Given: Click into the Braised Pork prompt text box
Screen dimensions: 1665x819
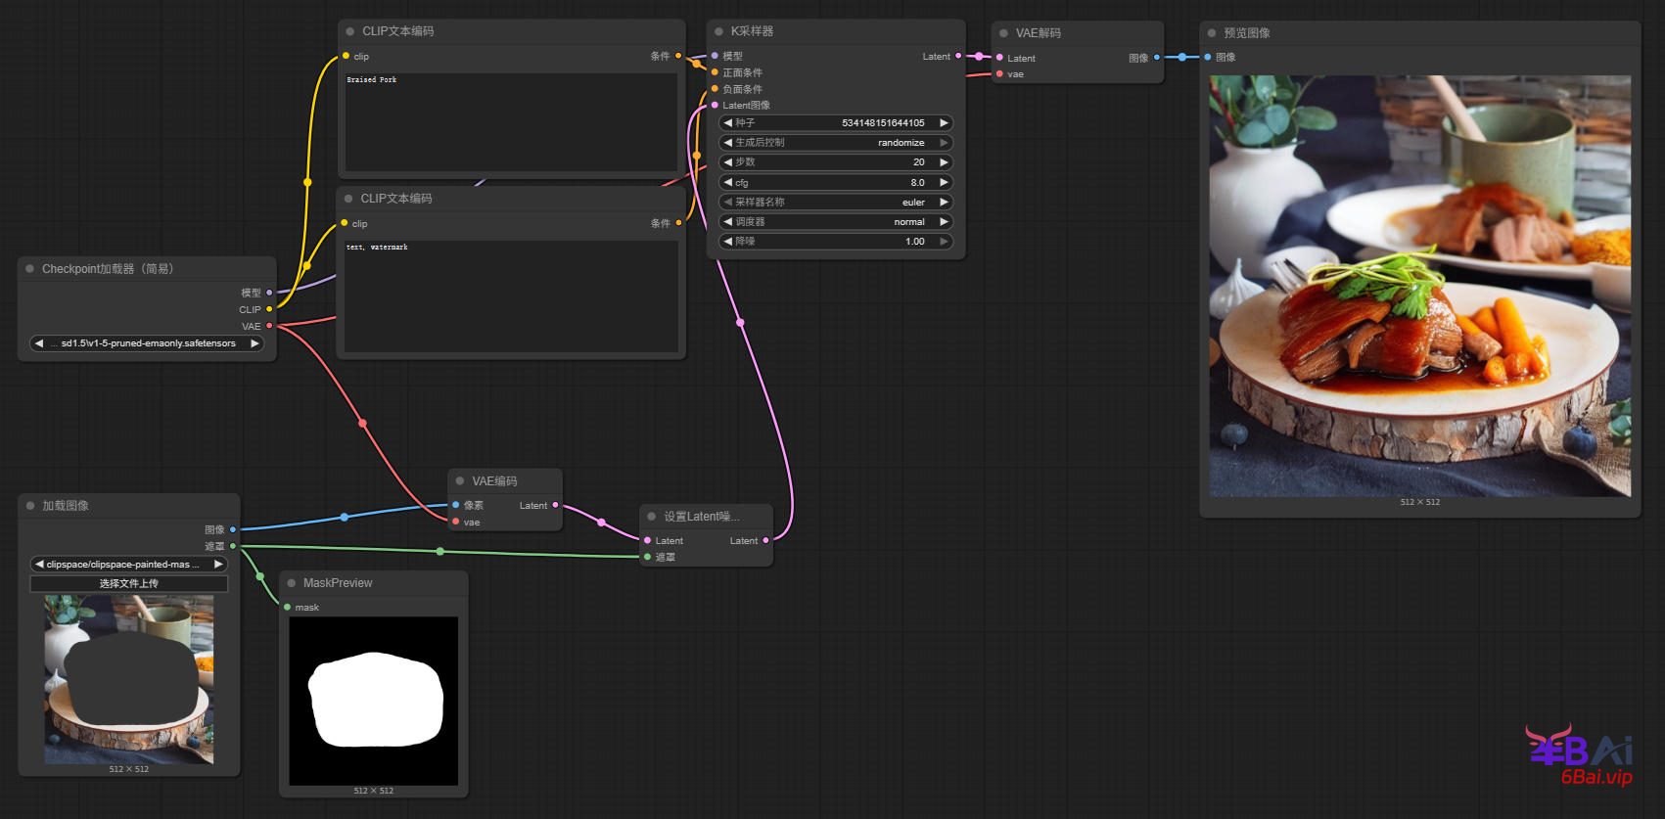Looking at the screenshot, I should tap(510, 122).
